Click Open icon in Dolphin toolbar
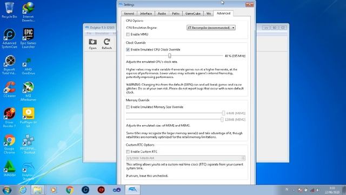 (92, 44)
